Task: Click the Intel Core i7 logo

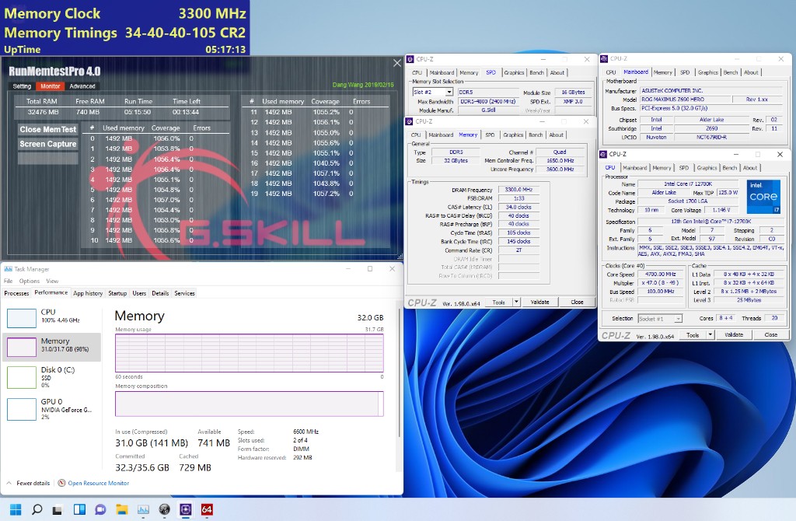Action: point(763,196)
